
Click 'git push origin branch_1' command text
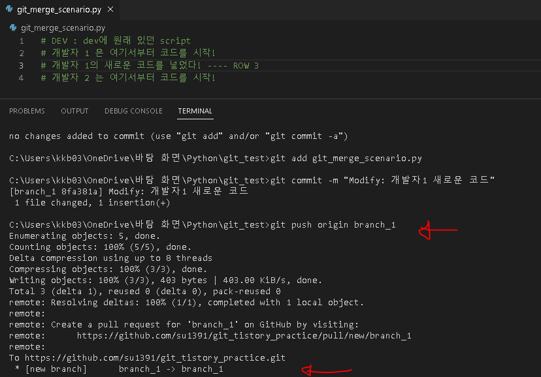(x=333, y=225)
